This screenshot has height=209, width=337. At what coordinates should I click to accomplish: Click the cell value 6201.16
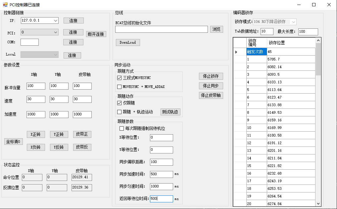tap(291, 150)
